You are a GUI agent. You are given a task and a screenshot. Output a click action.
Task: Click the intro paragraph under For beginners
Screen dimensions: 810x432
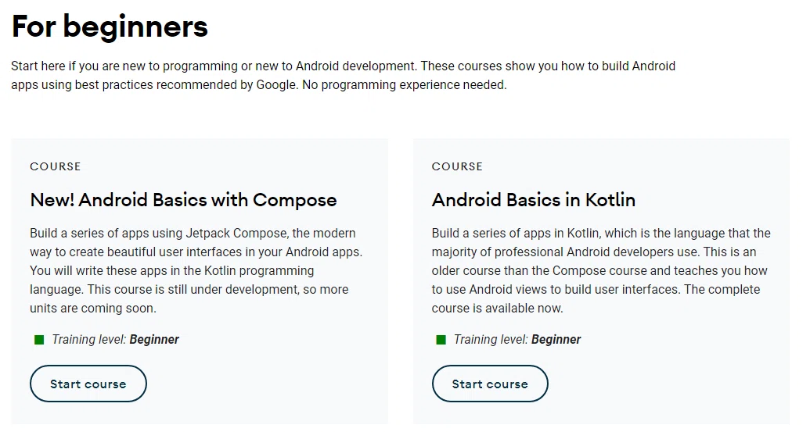tap(344, 75)
